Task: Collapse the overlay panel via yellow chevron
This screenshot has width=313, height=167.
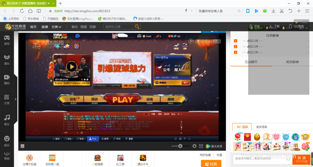Action: [x=307, y=28]
